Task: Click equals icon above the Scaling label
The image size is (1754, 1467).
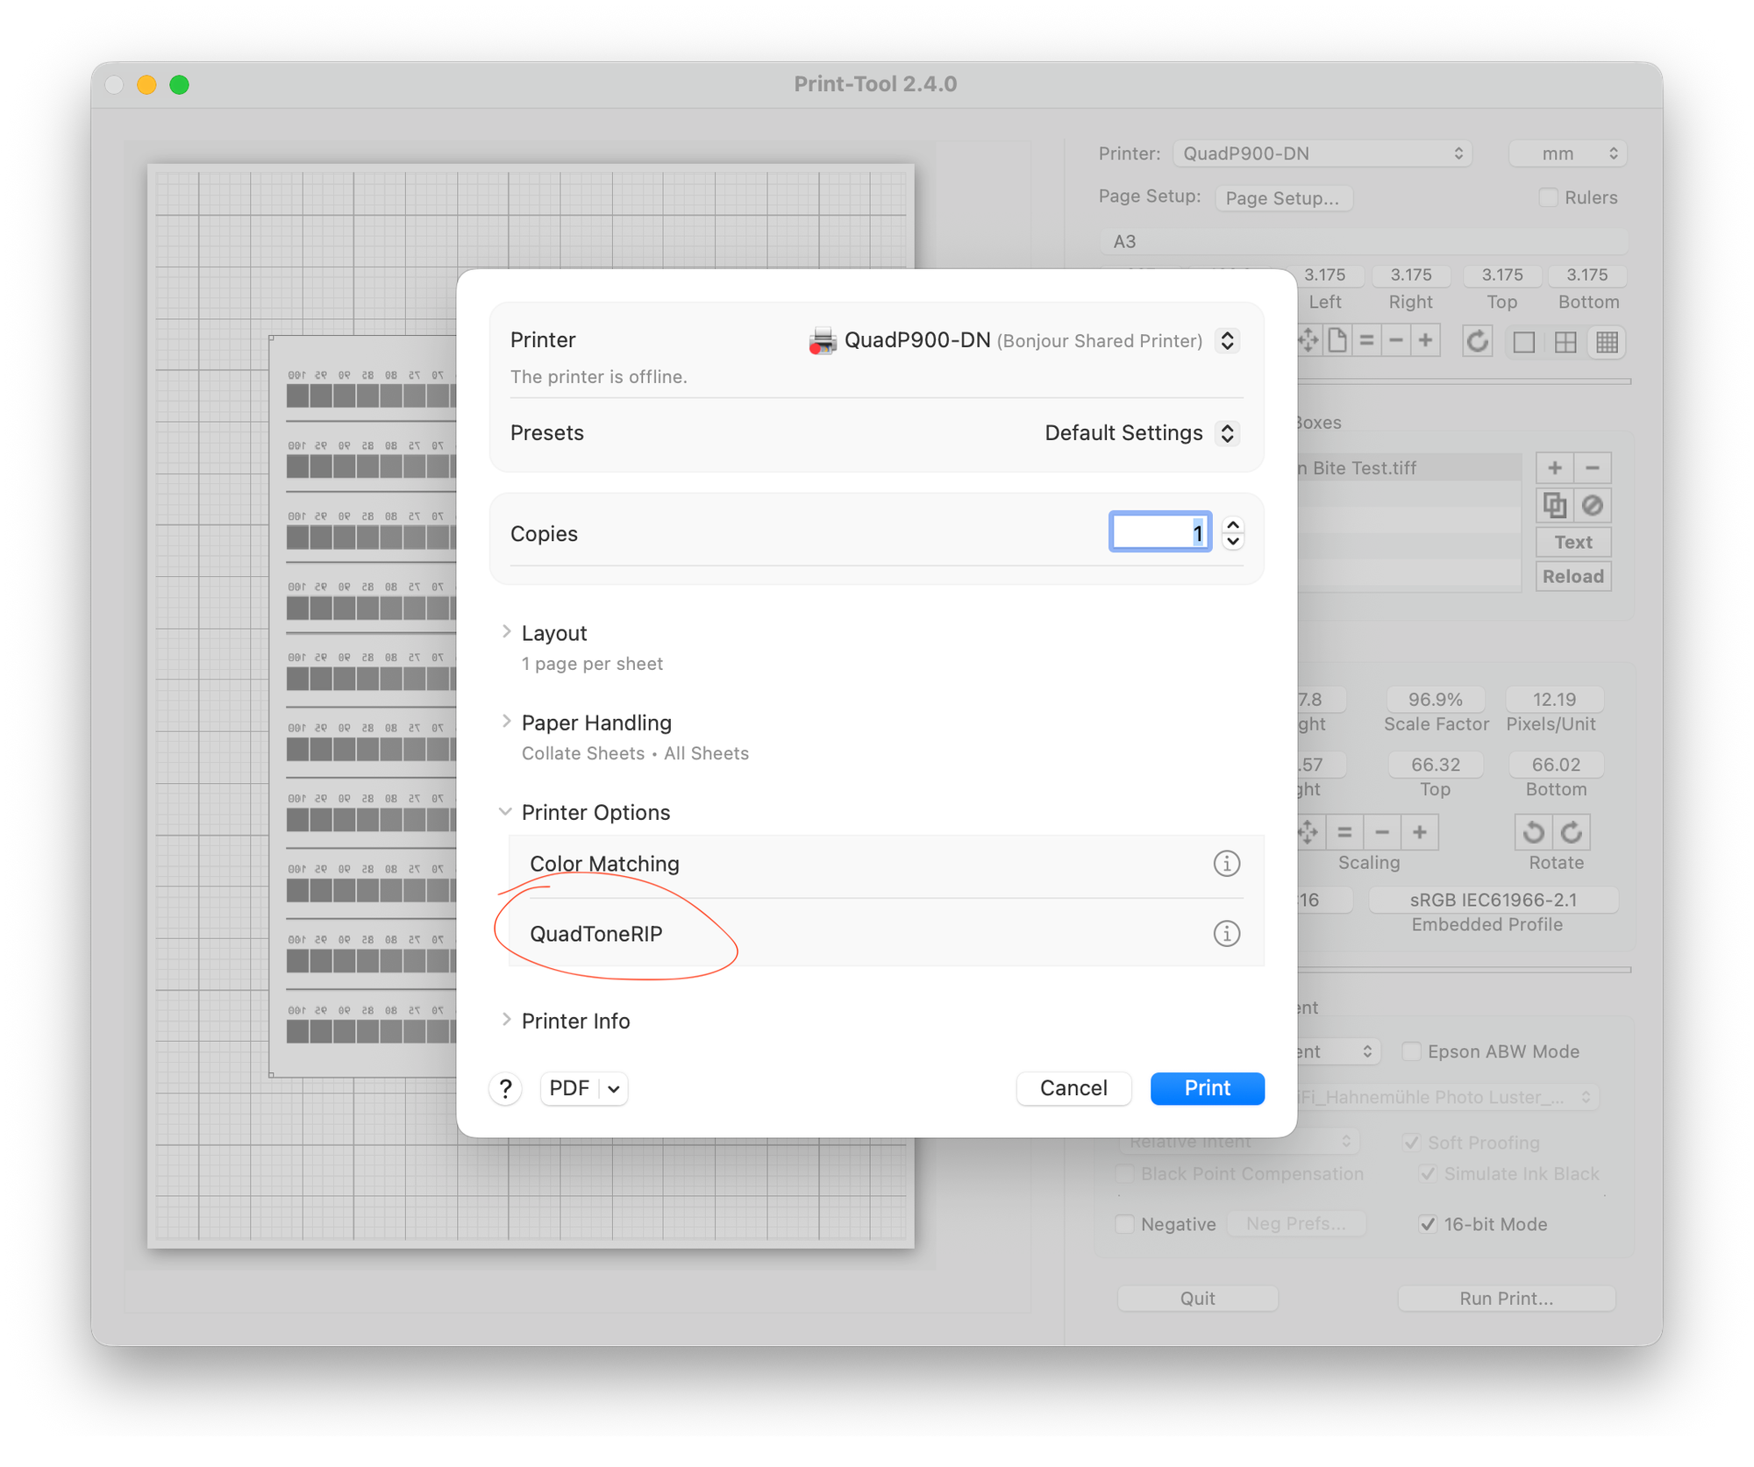Action: [x=1344, y=832]
